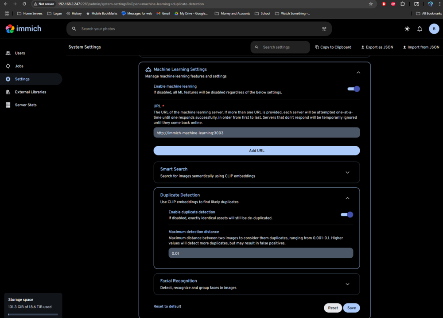
Task: Click the Users sidebar icon
Action: (x=8, y=53)
